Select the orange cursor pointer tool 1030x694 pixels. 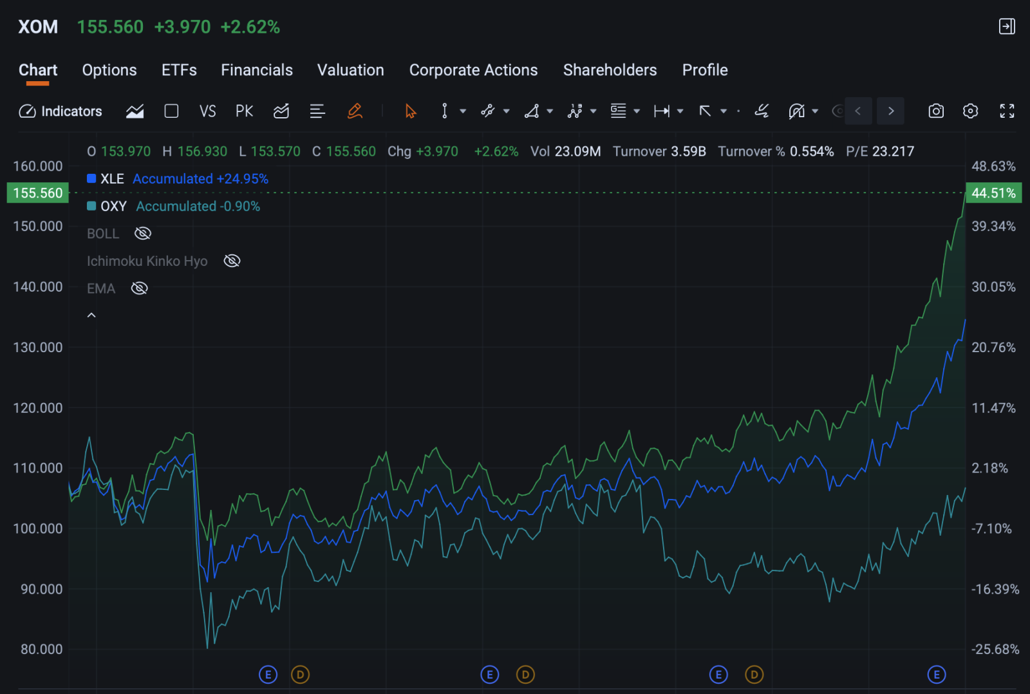click(411, 111)
